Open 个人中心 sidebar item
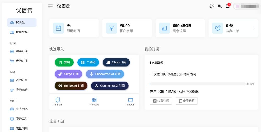 click(22, 109)
